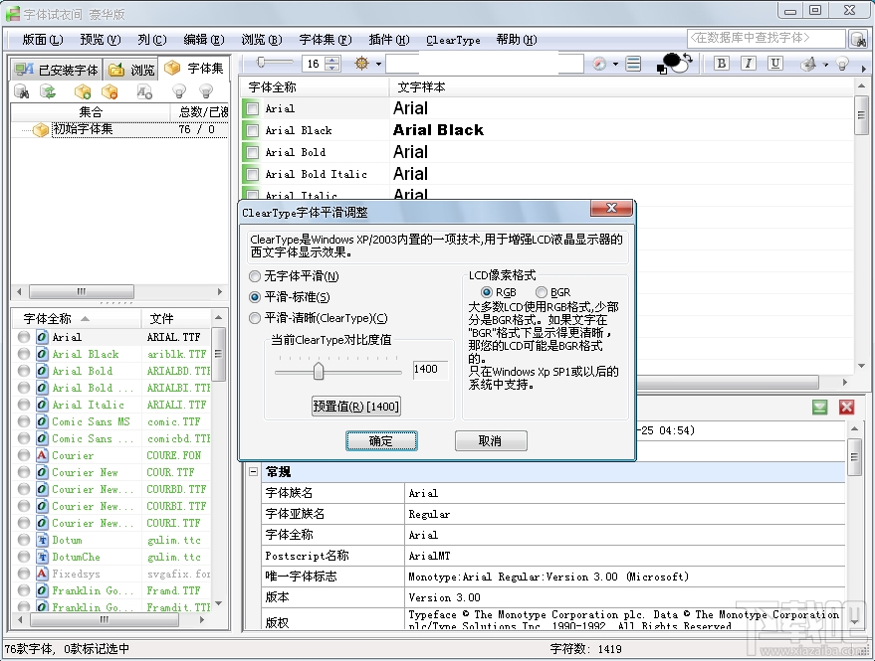Click the compass-like icon after sample text field
This screenshot has width=875, height=661.
[599, 64]
